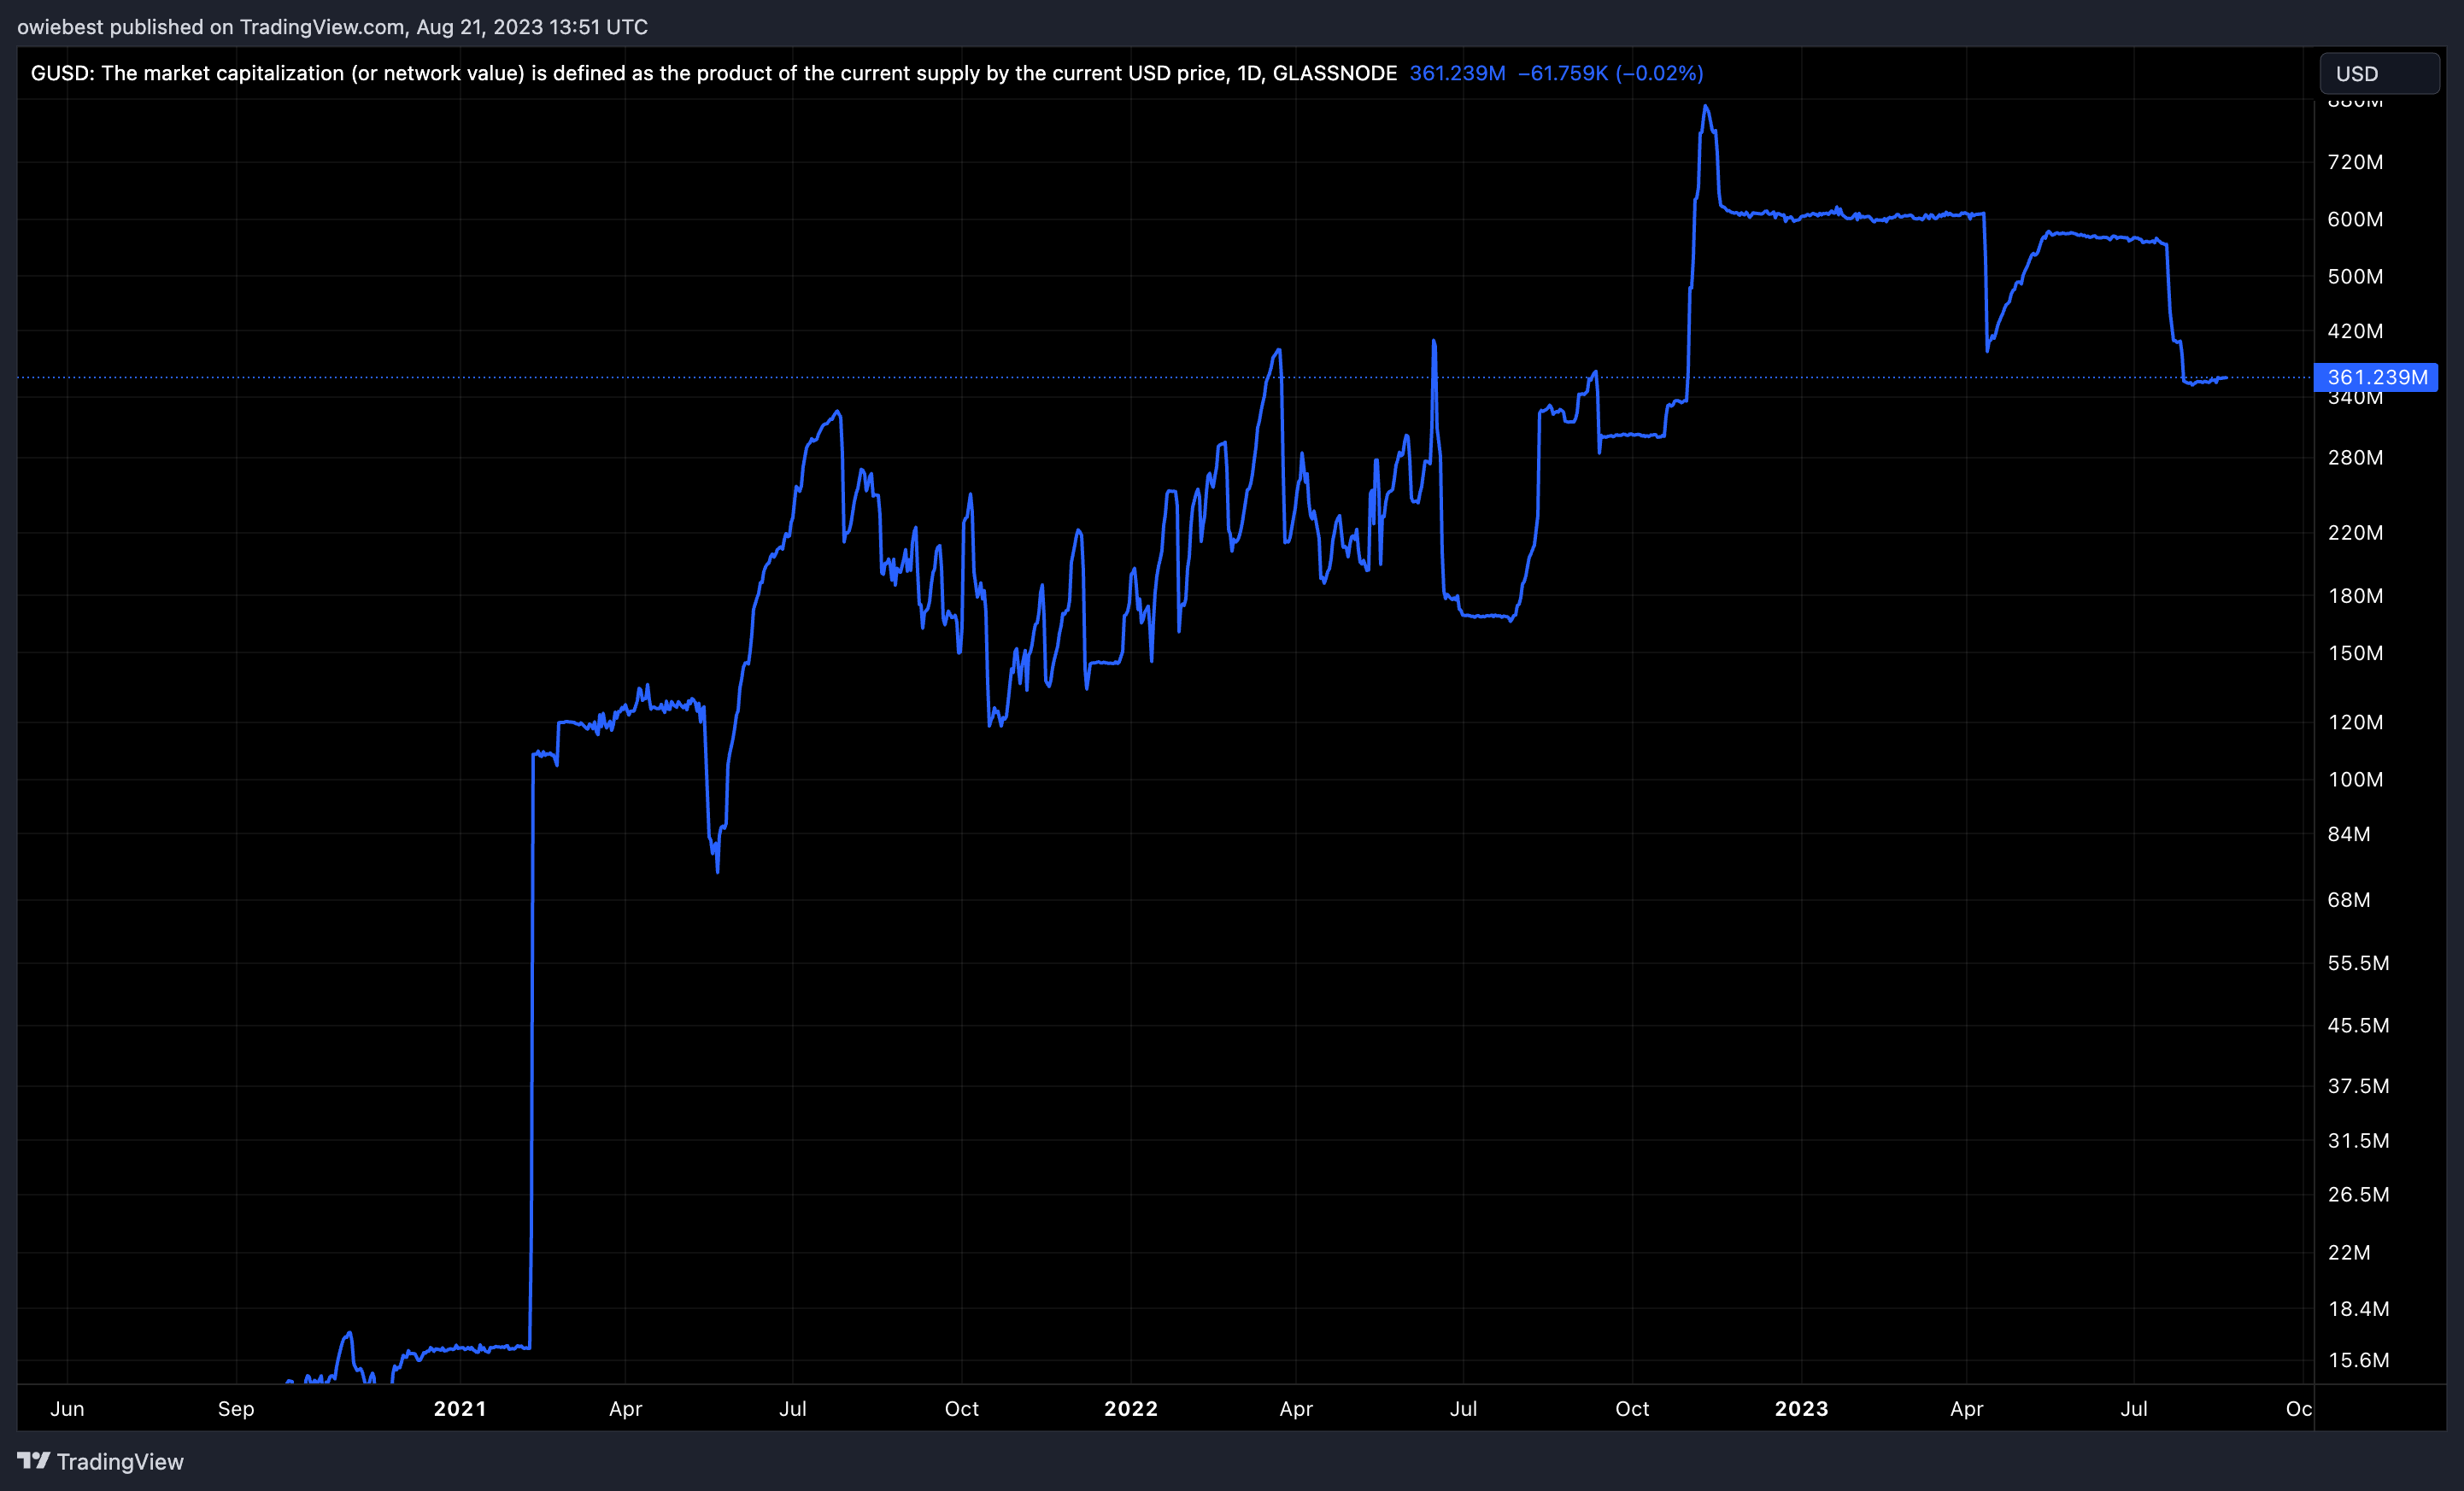Image resolution: width=2464 pixels, height=1491 pixels.
Task: Click the owiebest published on TradingView.com caption
Action: pyautogui.click(x=332, y=27)
